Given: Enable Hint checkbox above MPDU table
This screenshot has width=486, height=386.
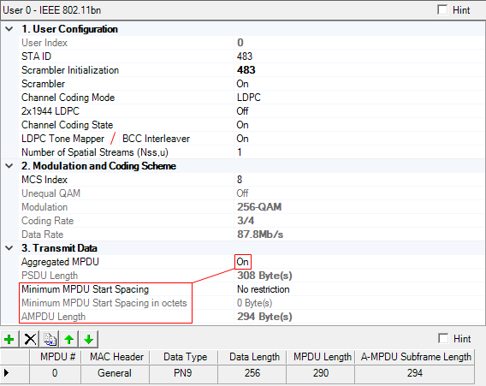Looking at the screenshot, I should [x=443, y=338].
